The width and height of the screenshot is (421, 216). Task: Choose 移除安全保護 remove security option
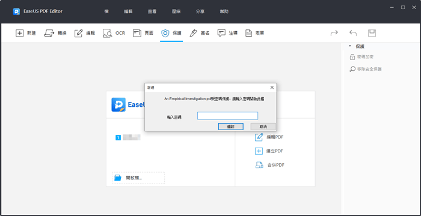coord(366,69)
